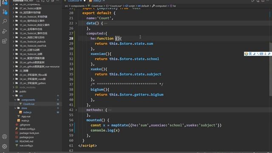Open the Explorer view icon
272x153 pixels.
coord(5,2)
